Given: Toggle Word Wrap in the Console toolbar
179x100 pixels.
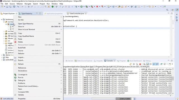Looking at the screenshot, I should pos(151,64).
